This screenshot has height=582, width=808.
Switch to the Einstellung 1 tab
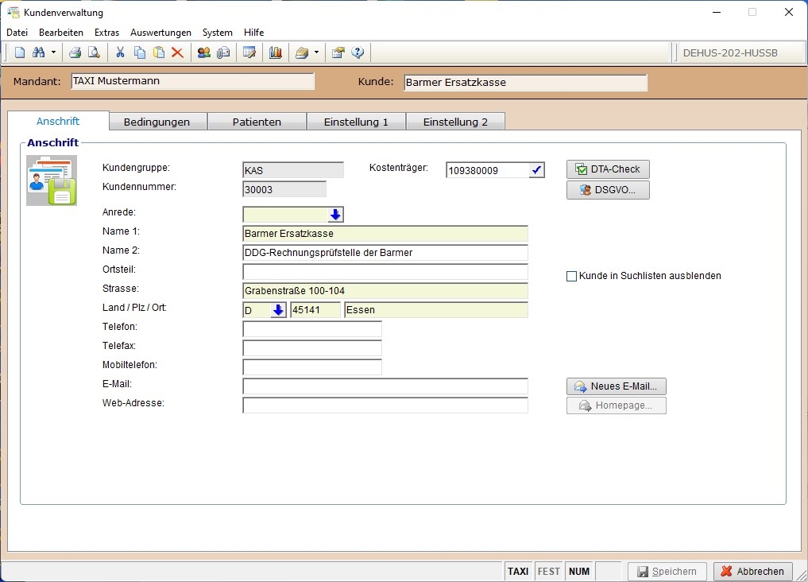pyautogui.click(x=356, y=122)
